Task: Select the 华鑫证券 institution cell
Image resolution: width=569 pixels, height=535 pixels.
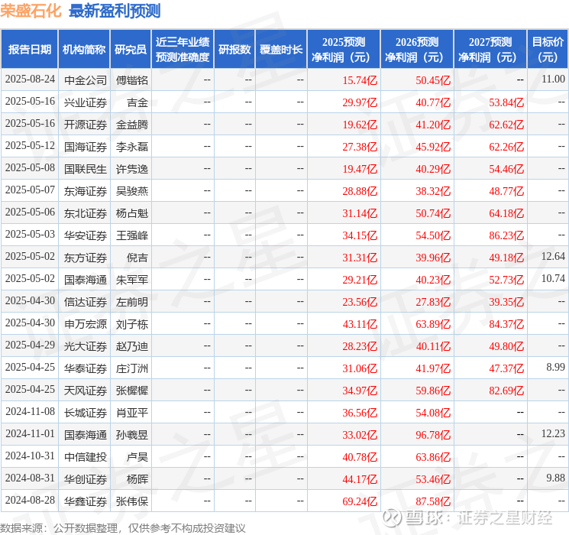Action: 86,501
